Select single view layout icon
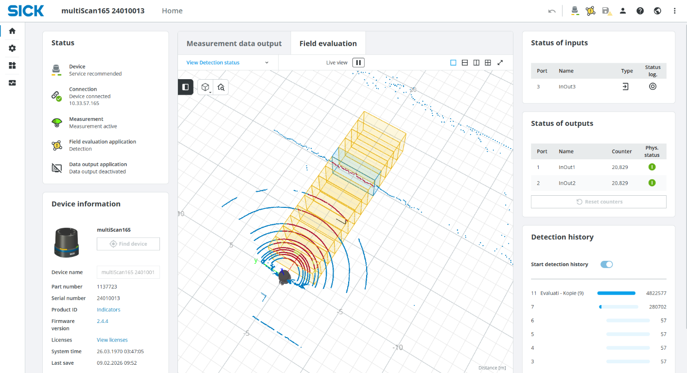The image size is (687, 373). pos(453,63)
